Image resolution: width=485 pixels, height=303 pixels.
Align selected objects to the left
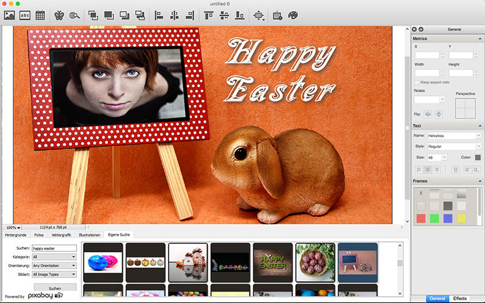click(159, 15)
